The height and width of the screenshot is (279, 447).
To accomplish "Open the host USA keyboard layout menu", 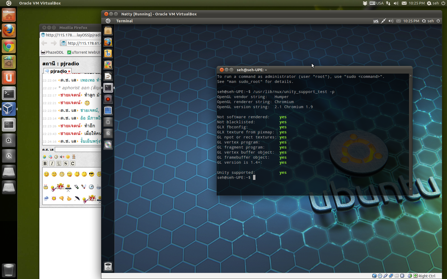I will click(x=376, y=3).
